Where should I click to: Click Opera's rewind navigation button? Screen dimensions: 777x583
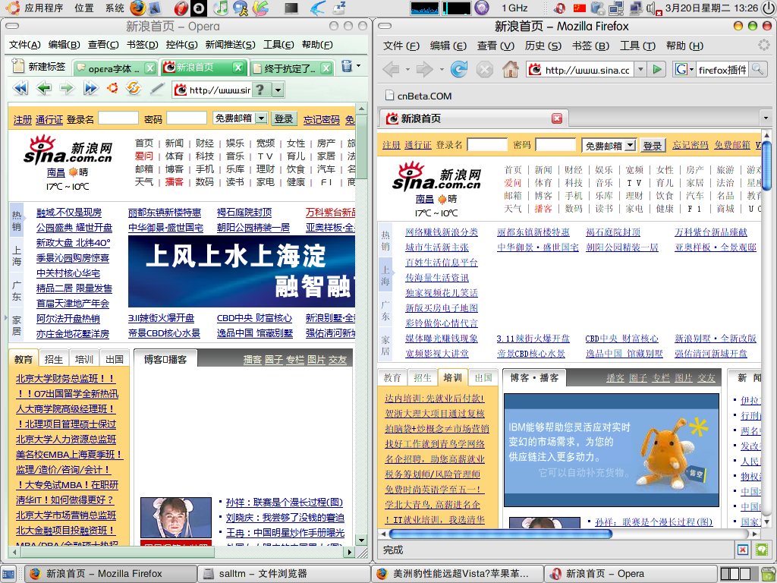coord(20,89)
